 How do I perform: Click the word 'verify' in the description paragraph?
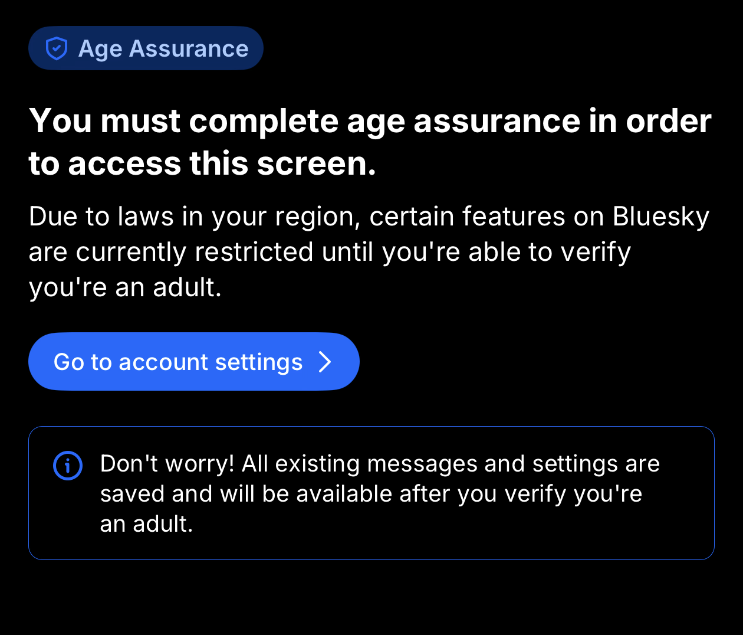(596, 252)
